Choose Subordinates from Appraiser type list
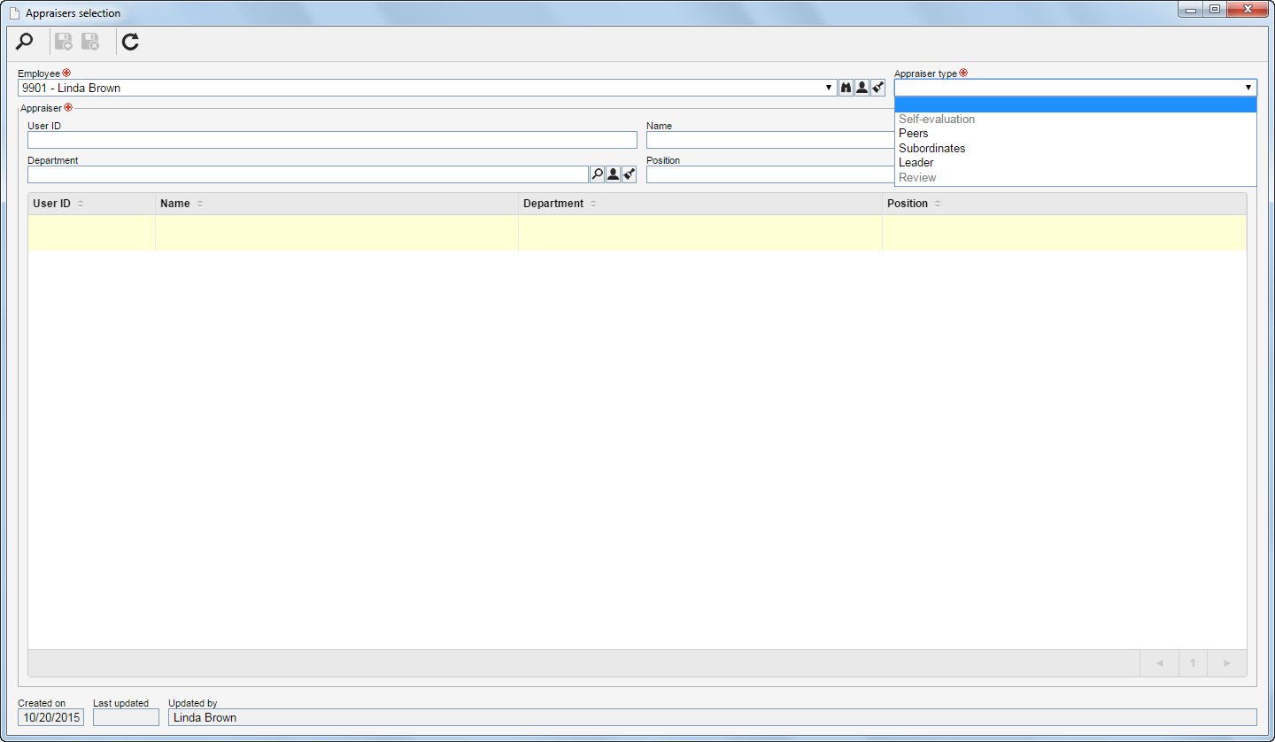1275x742 pixels. point(1076,148)
